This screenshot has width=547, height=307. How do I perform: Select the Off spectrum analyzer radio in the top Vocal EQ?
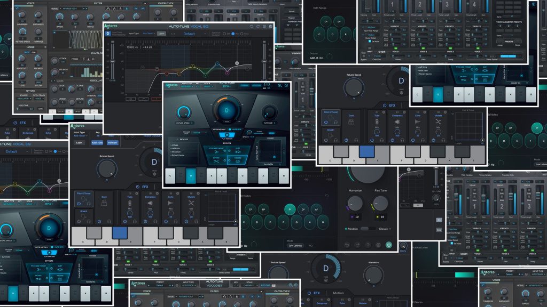coord(224,34)
